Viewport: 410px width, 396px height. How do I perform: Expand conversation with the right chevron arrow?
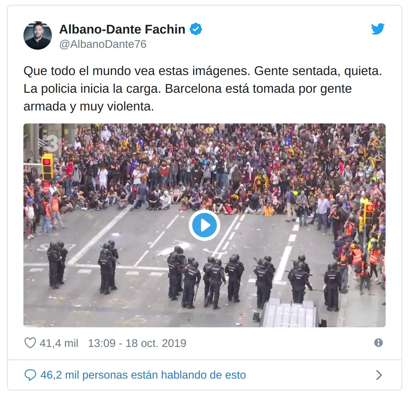379,375
